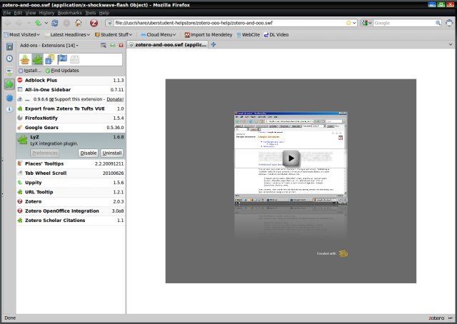Reload the page using the toolbar icon
457x324 pixels.
[54, 23]
